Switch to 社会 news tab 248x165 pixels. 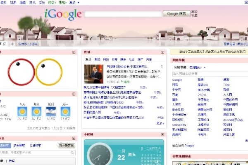131,59
